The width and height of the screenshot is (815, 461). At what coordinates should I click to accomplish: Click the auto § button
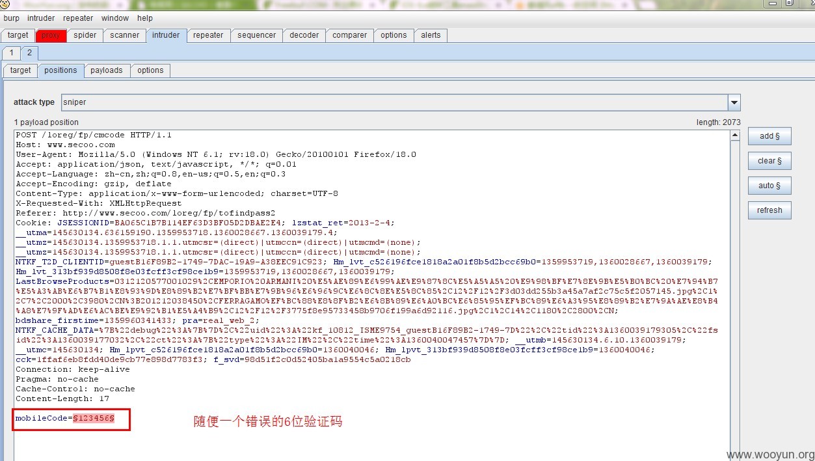[769, 186]
